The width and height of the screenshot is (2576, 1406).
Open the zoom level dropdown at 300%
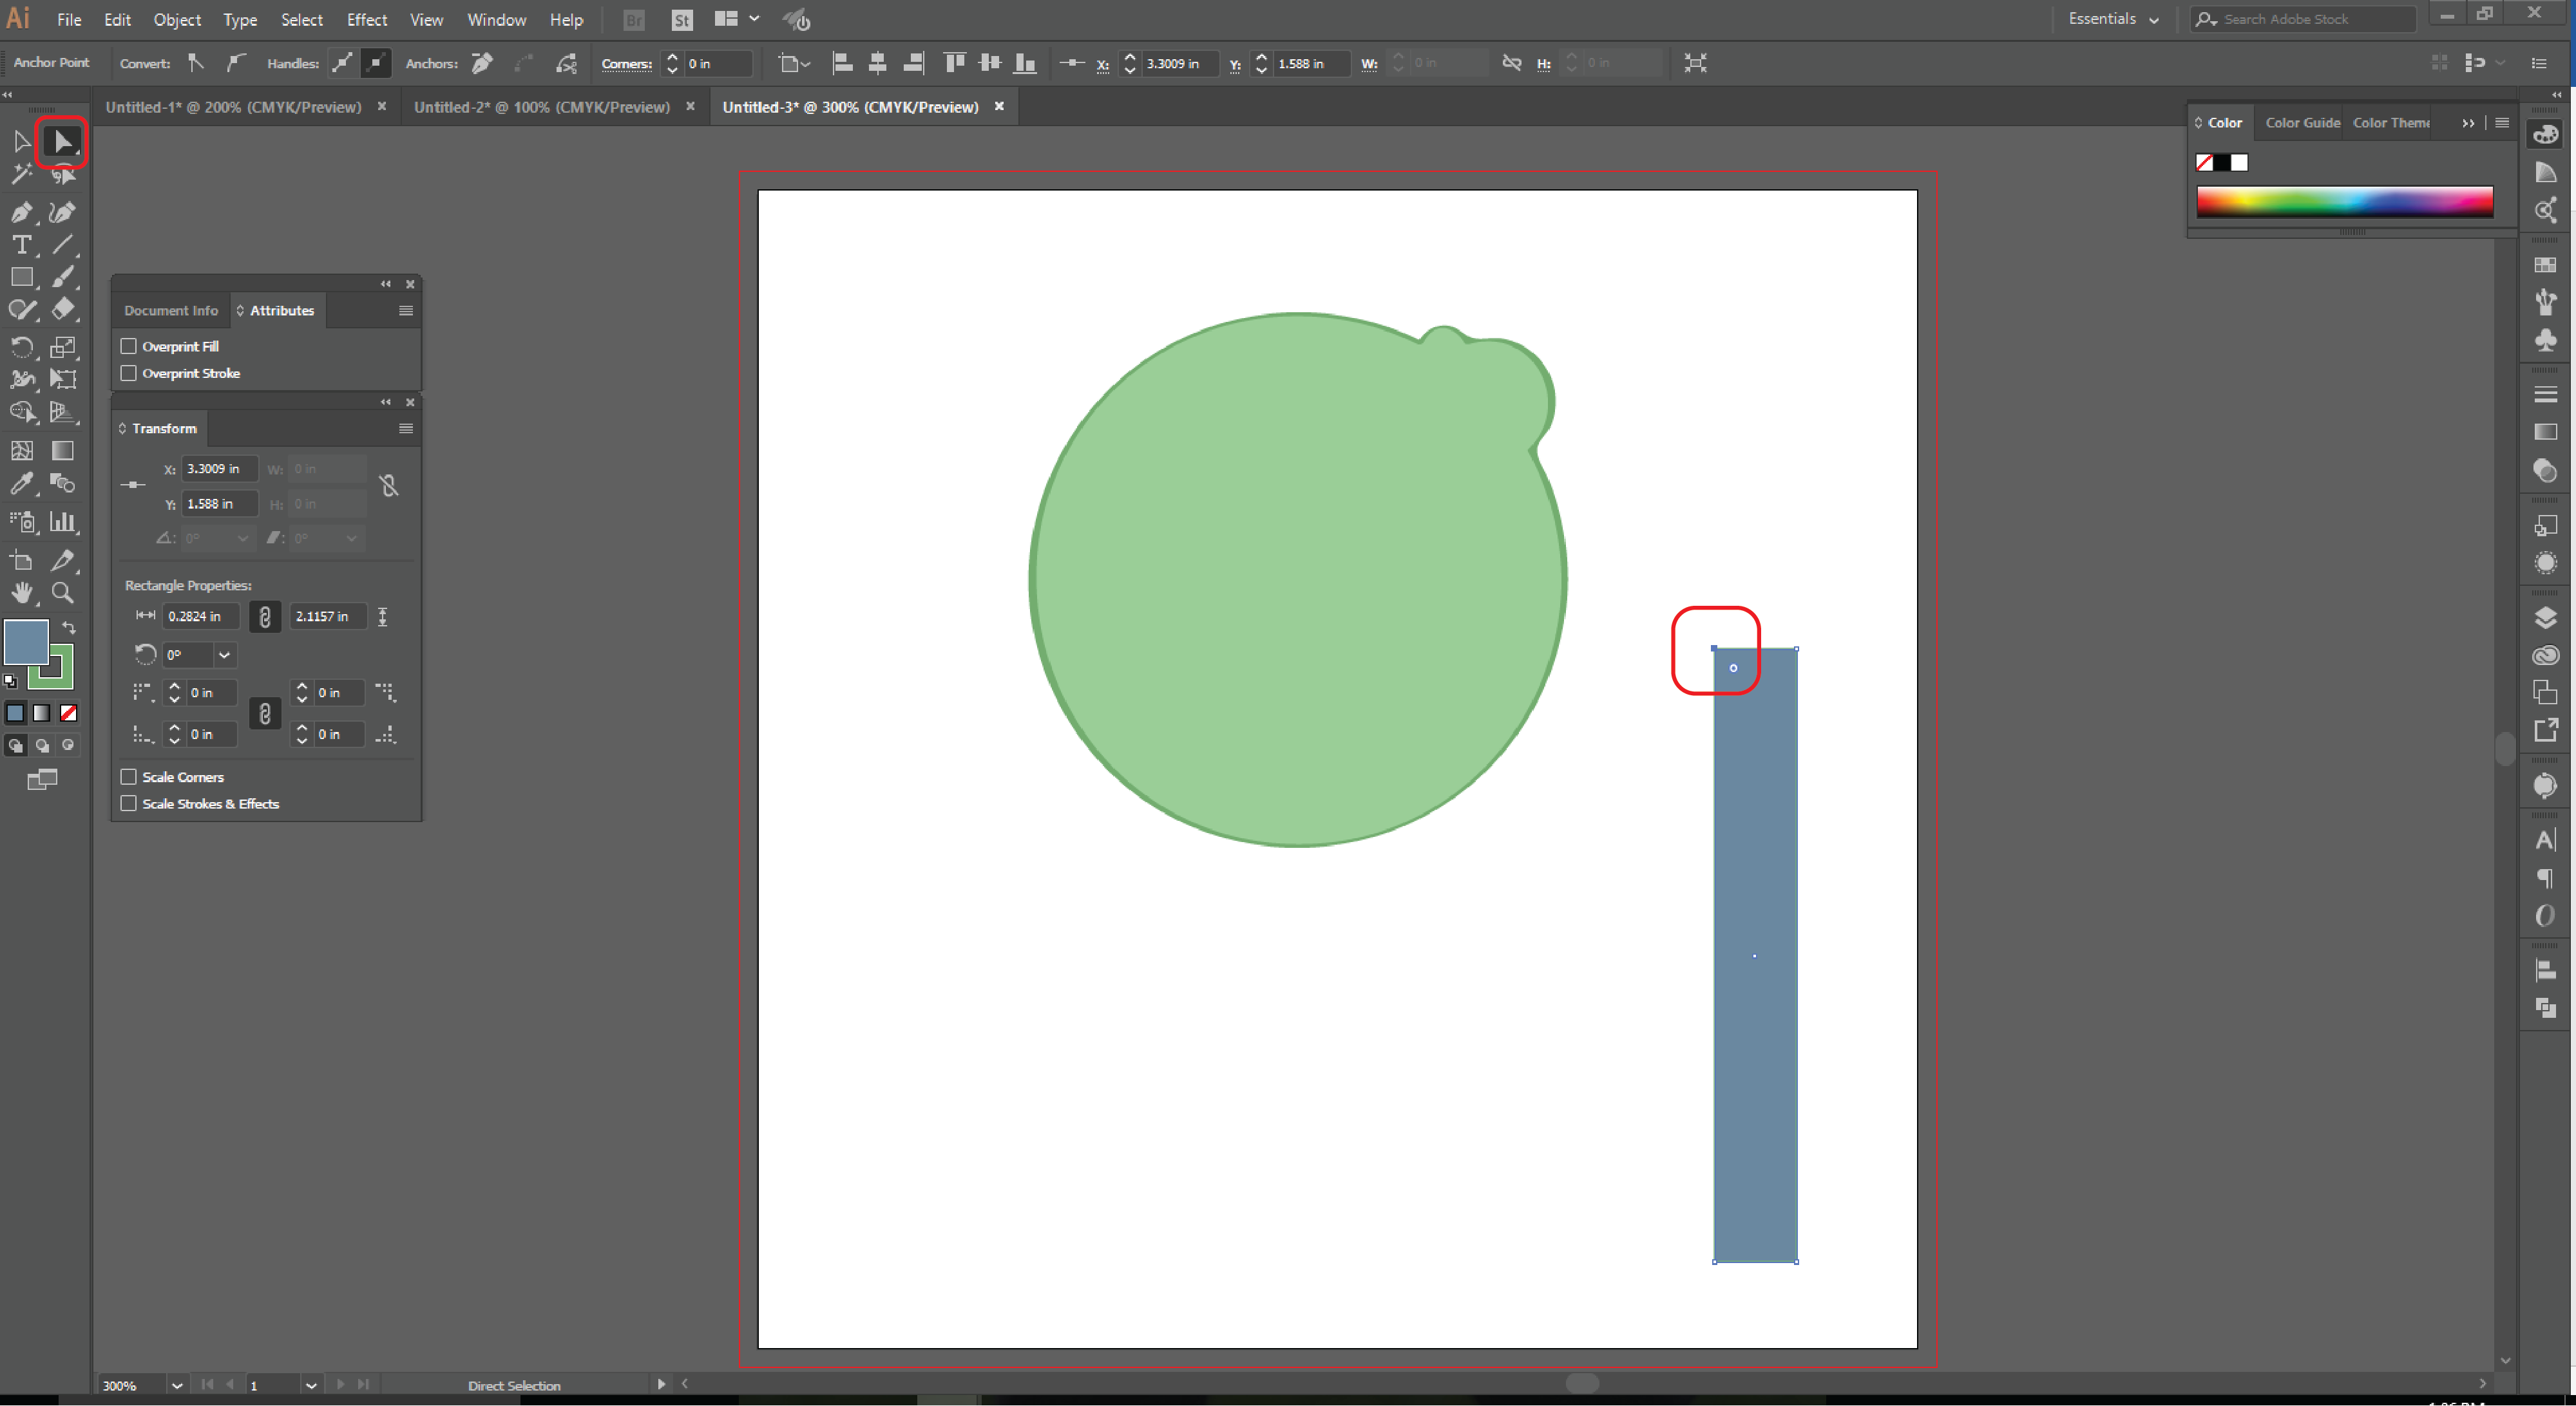pyautogui.click(x=177, y=1385)
